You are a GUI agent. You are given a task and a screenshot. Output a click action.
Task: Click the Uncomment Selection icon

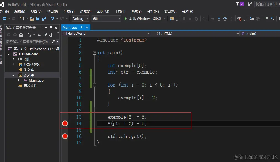tap(272, 18)
